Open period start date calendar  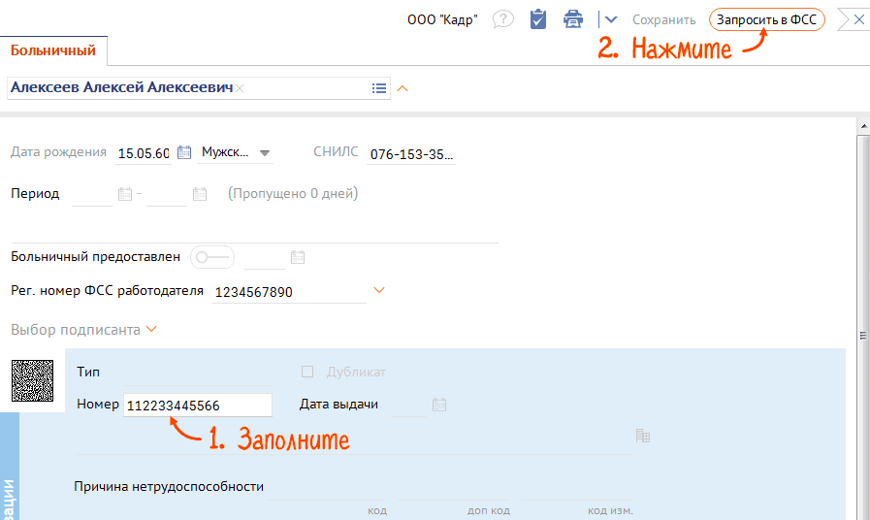(124, 194)
